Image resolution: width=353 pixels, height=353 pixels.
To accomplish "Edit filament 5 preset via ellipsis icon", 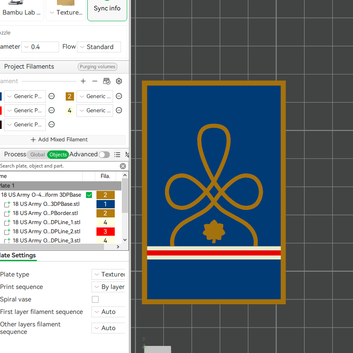I will (52, 124).
